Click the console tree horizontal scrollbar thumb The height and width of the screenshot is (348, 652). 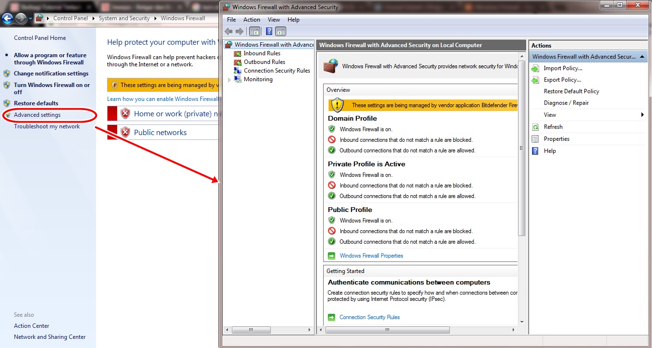pyautogui.click(x=251, y=330)
